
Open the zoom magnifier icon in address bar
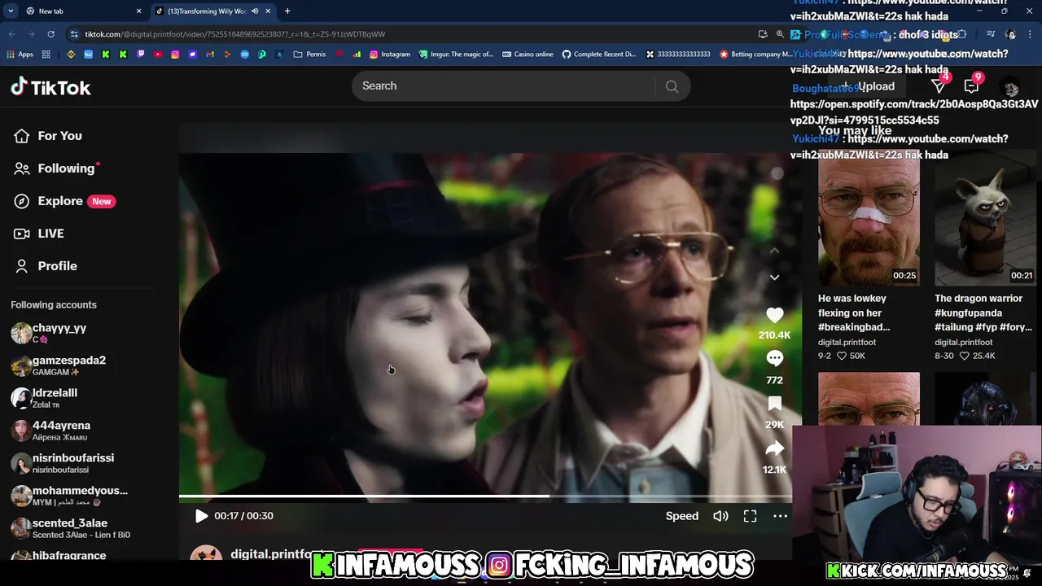click(780, 34)
